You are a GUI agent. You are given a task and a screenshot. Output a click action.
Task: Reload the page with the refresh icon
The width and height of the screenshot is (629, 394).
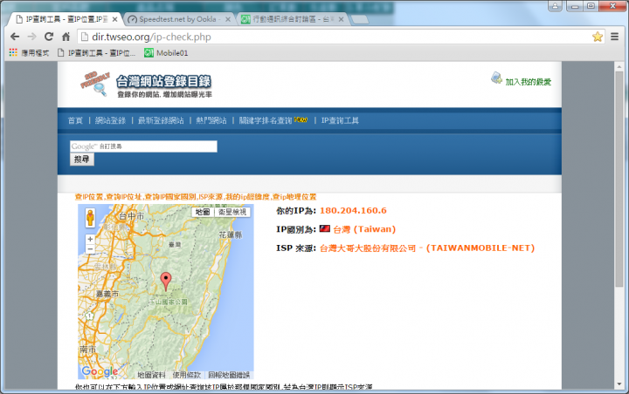49,37
